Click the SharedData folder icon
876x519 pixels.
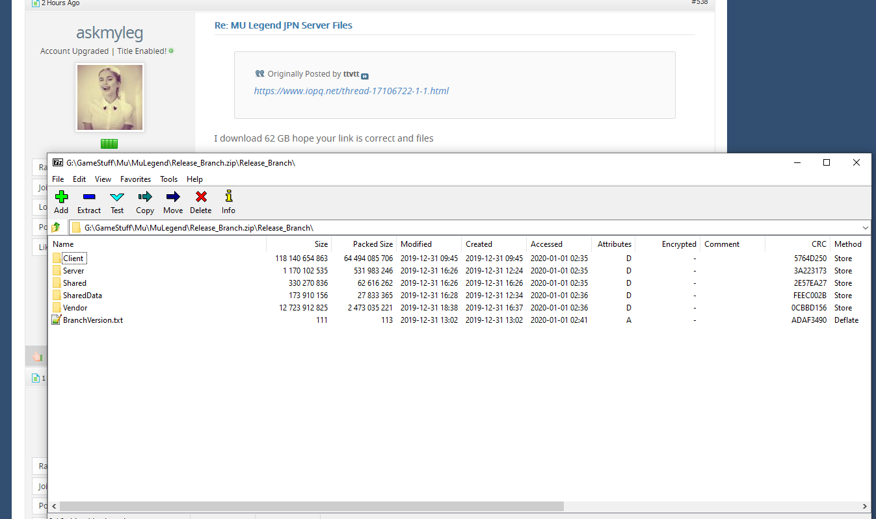click(57, 296)
